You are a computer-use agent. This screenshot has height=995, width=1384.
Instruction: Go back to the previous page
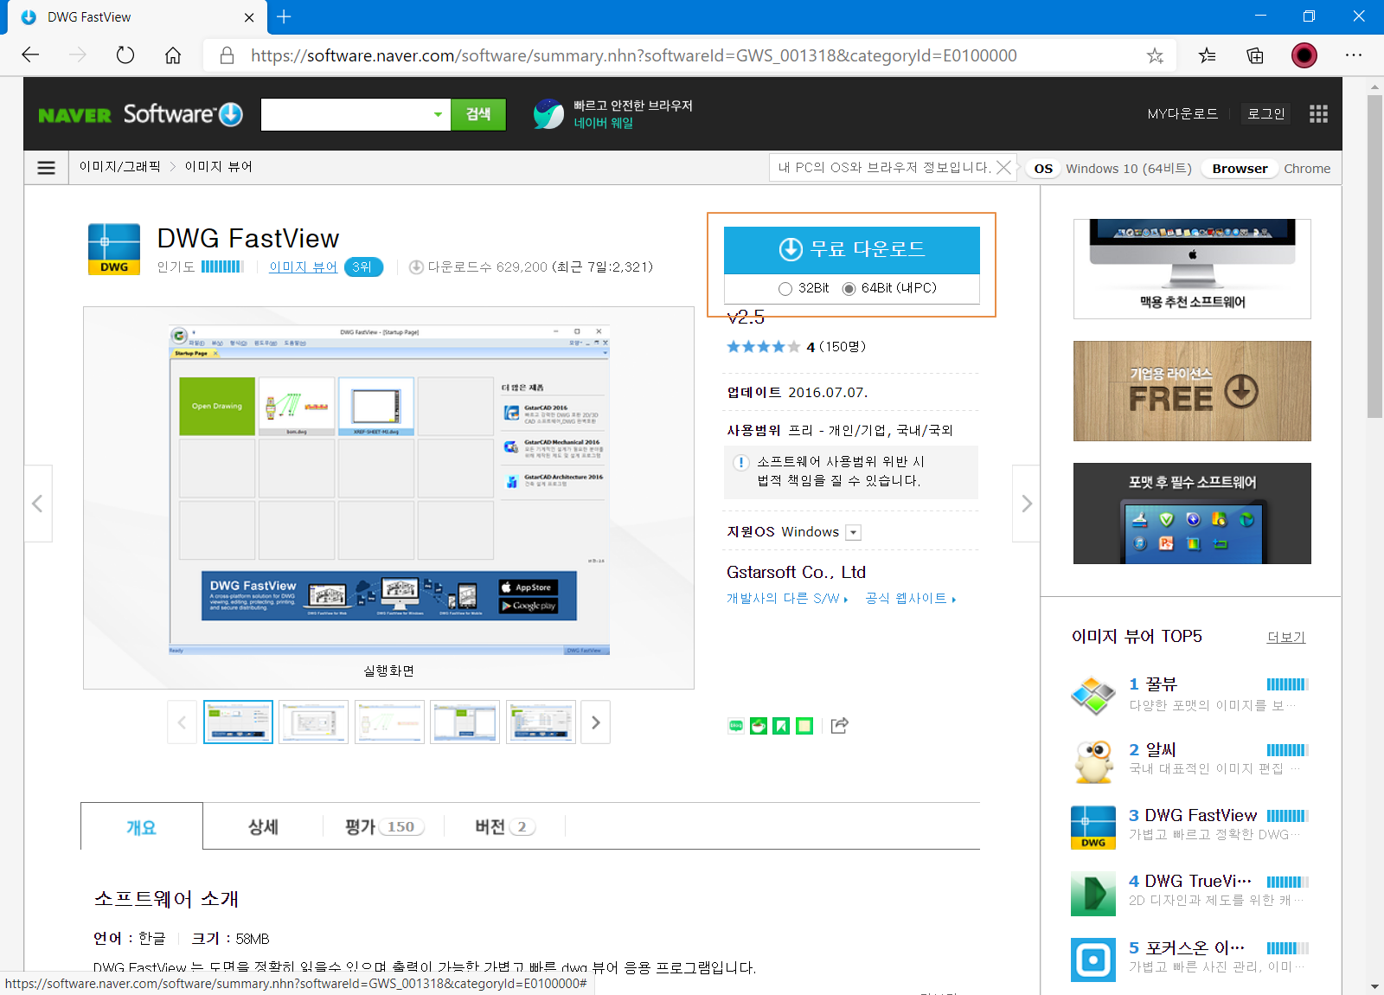30,55
